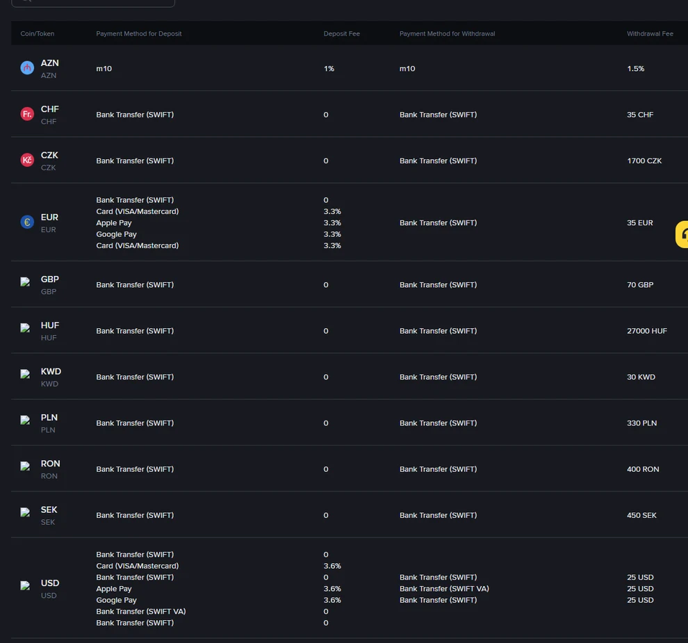688x643 pixels.
Task: Click the blue EUR euro icon
Action: point(27,222)
